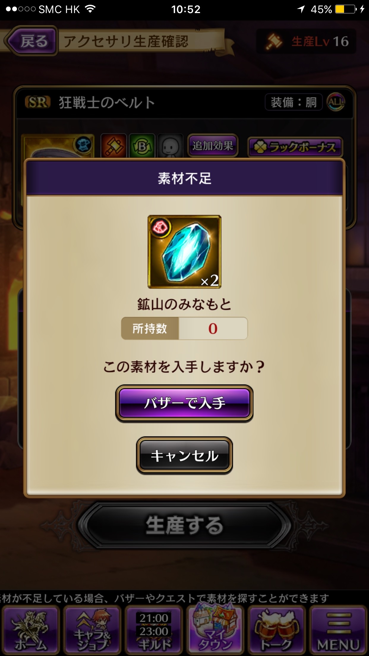Tap the バザーで入手 purple button
The image size is (369, 656).
pyautogui.click(x=184, y=403)
